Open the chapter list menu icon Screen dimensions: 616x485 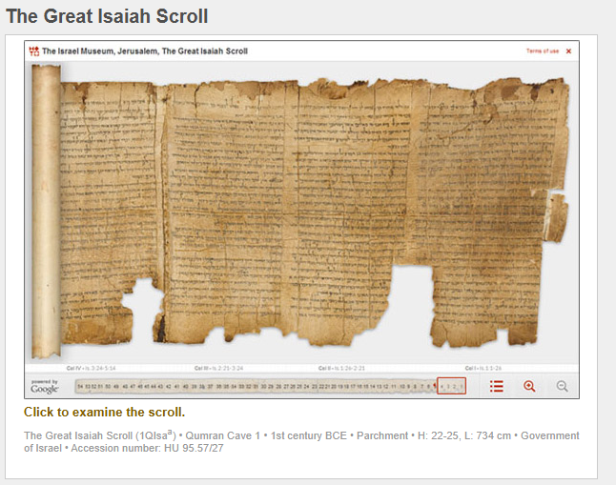pos(497,387)
